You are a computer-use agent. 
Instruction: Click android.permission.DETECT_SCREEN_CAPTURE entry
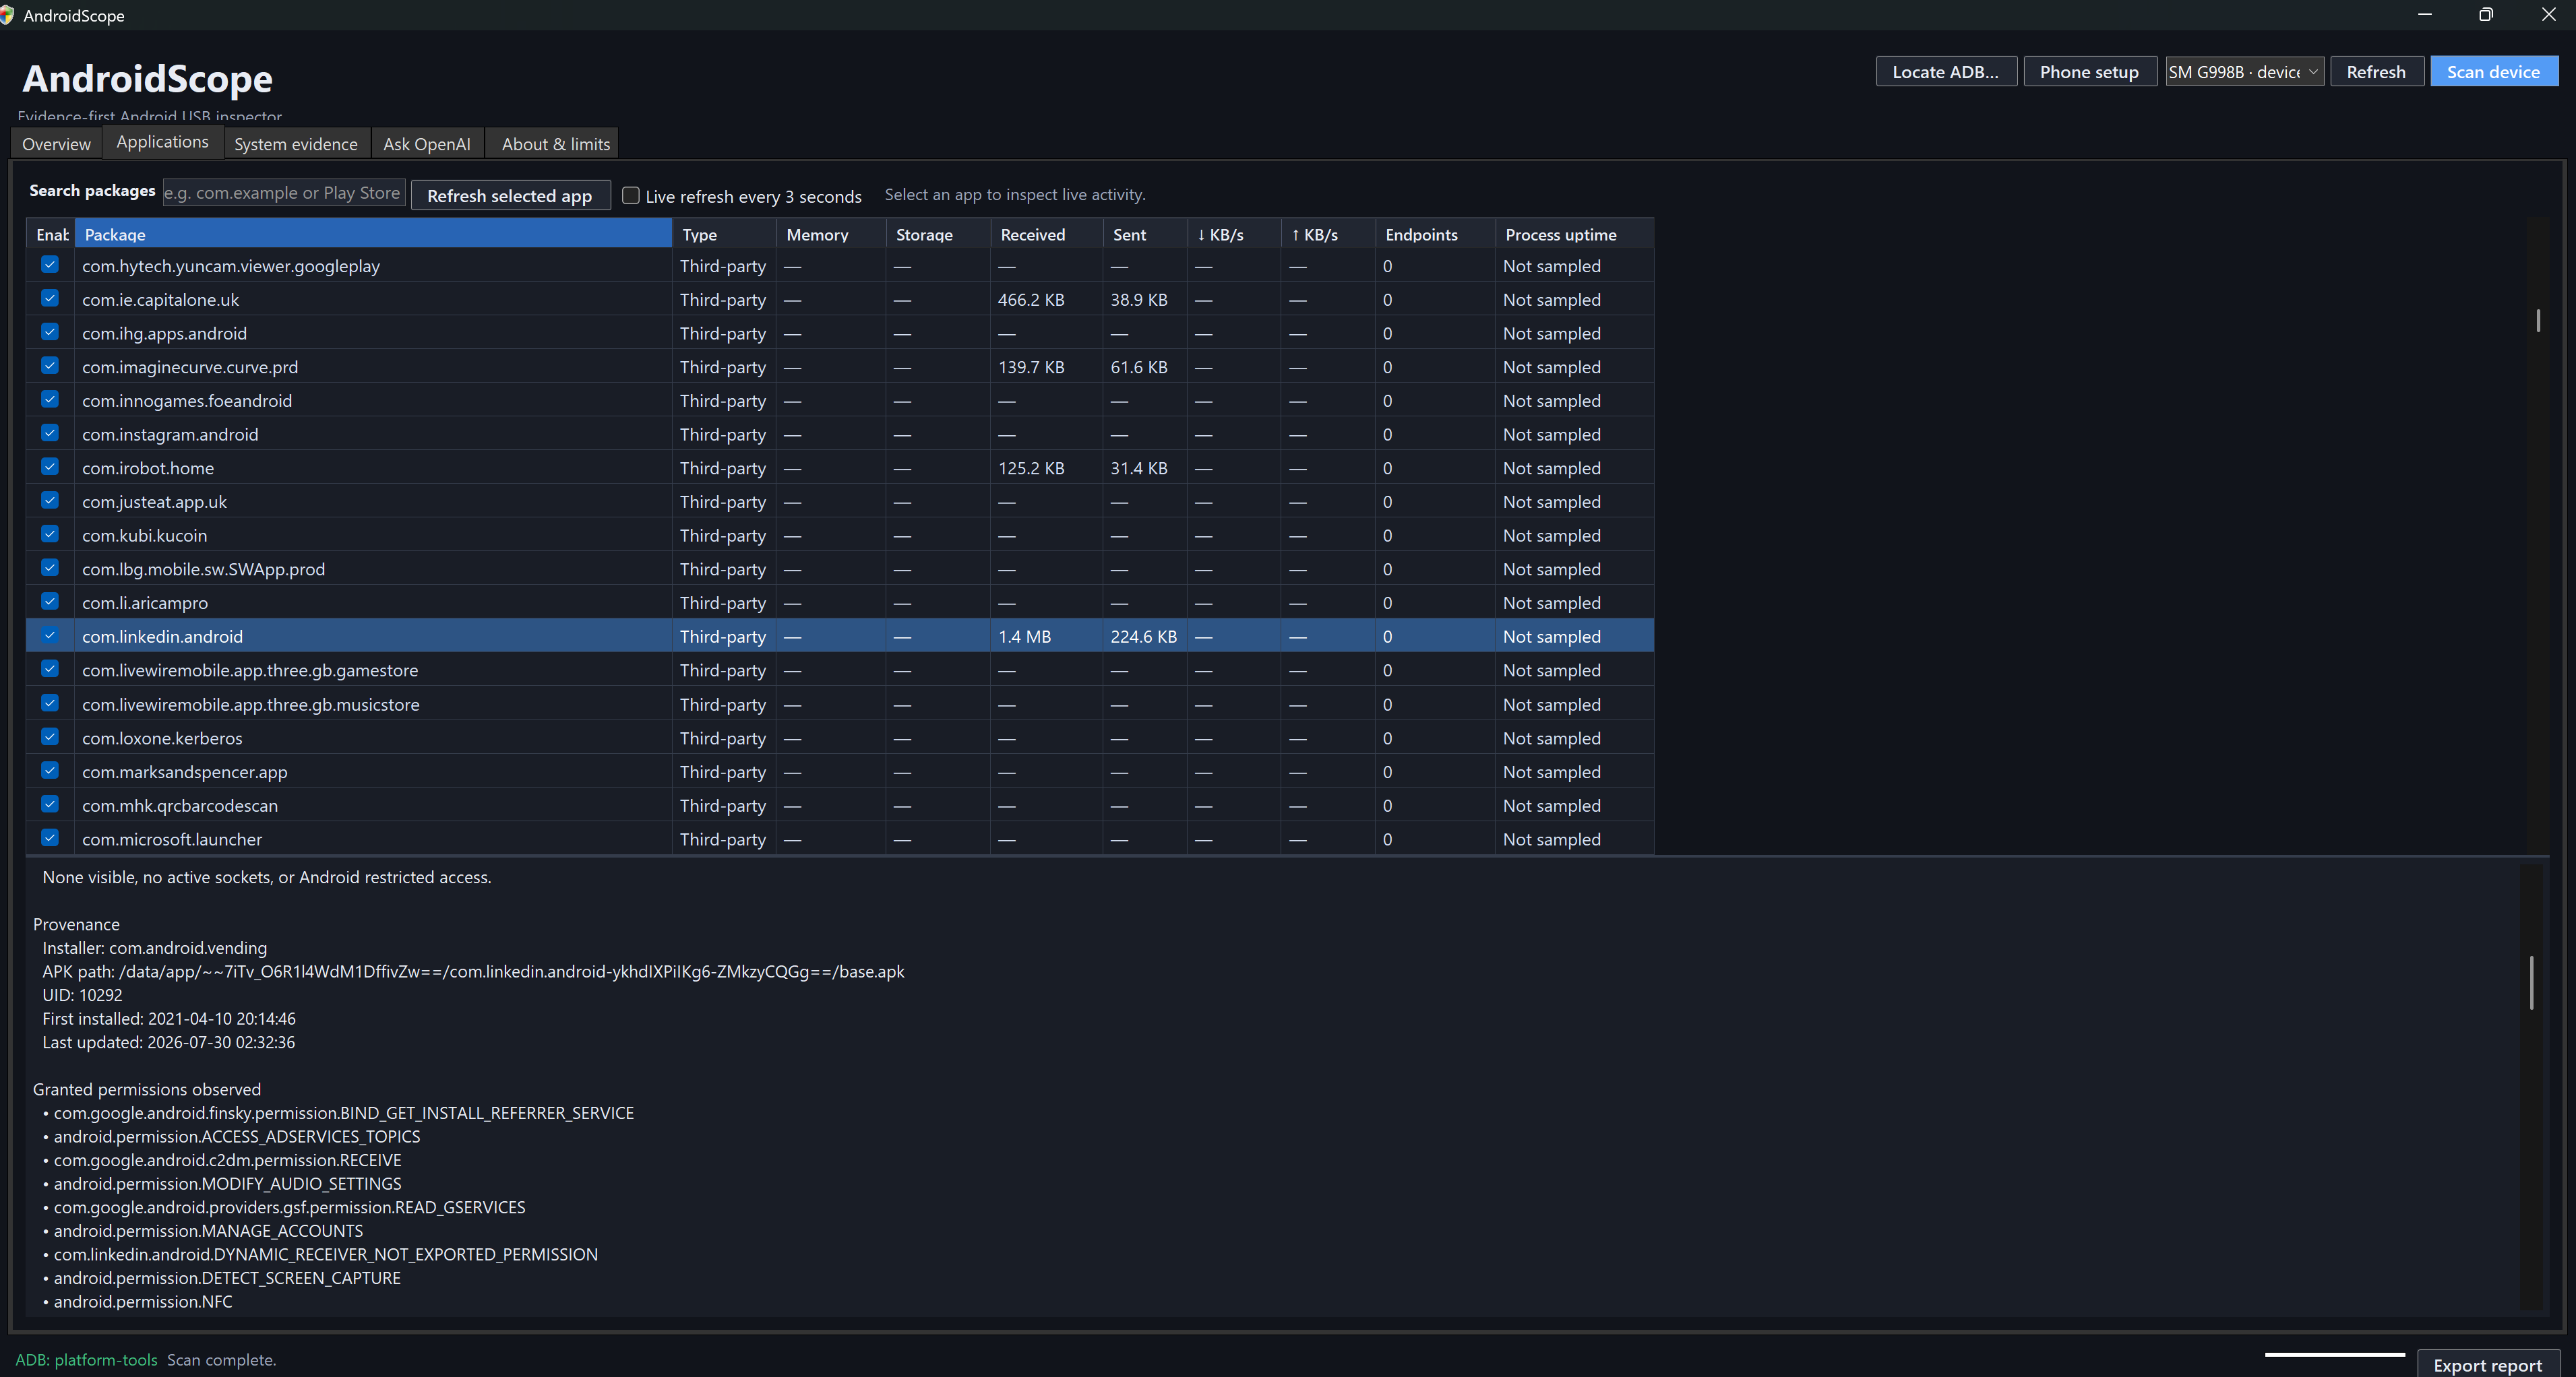click(227, 1278)
